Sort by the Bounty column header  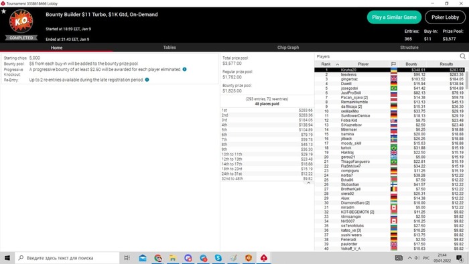click(411, 64)
